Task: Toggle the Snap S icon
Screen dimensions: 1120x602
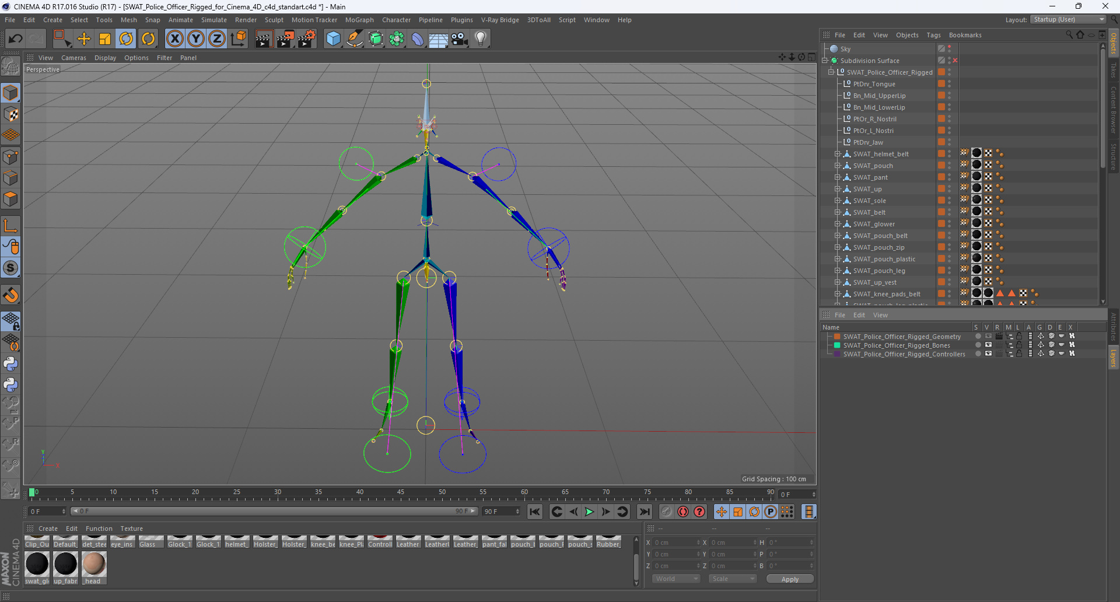Action: coord(10,268)
